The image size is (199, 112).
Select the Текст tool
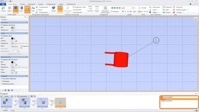pyautogui.click(x=33, y=9)
